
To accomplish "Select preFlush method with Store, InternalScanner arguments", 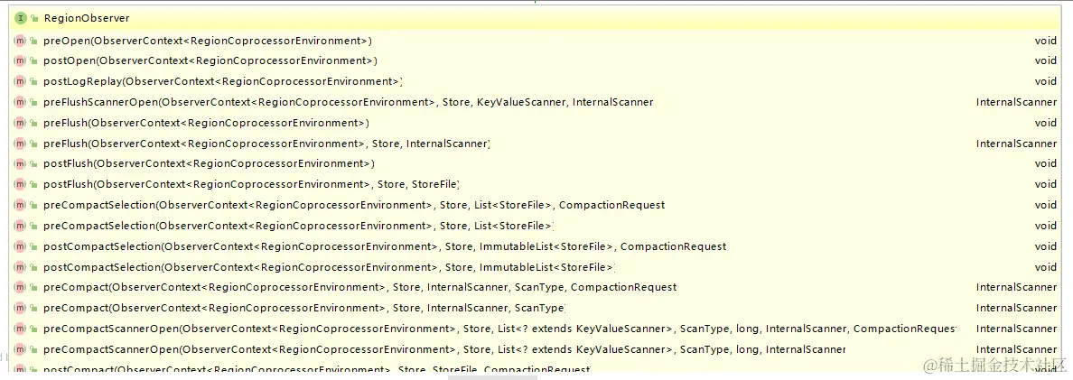I will pyautogui.click(x=536, y=144).
